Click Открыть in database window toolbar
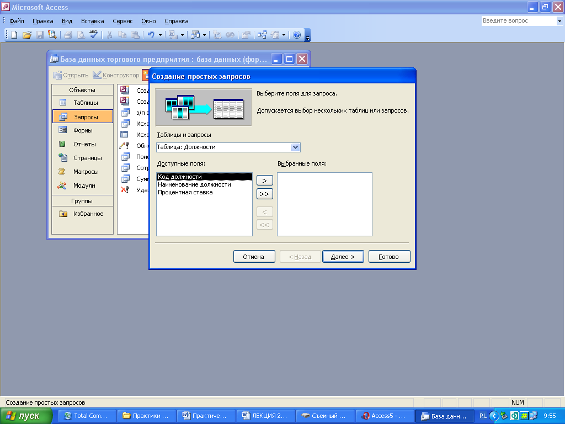The width and height of the screenshot is (565, 424). tap(71, 75)
